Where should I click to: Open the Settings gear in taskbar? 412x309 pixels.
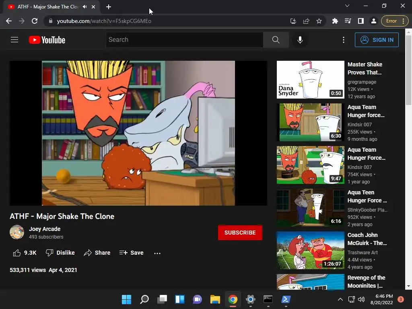pyautogui.click(x=250, y=299)
